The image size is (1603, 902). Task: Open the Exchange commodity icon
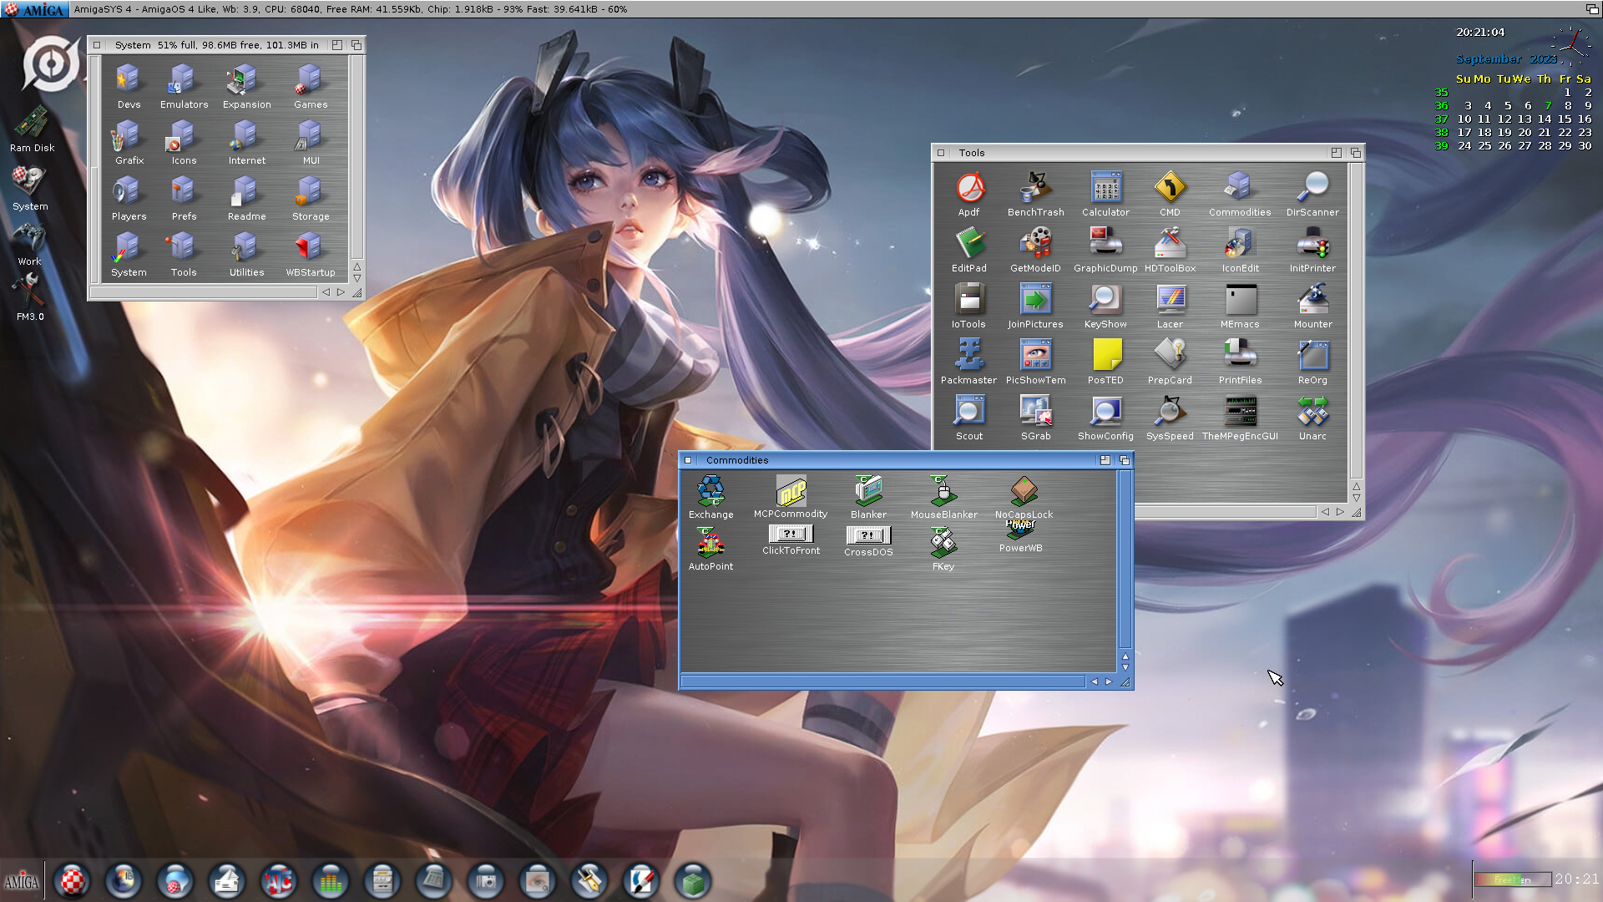710,491
